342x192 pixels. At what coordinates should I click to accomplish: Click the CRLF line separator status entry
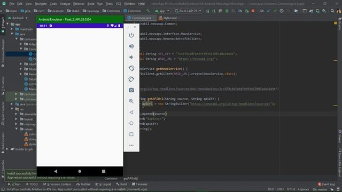[281, 189]
